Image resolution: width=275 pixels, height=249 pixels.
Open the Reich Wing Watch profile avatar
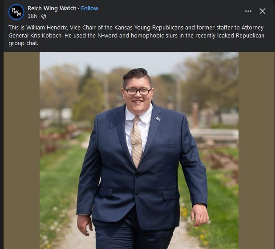click(16, 12)
